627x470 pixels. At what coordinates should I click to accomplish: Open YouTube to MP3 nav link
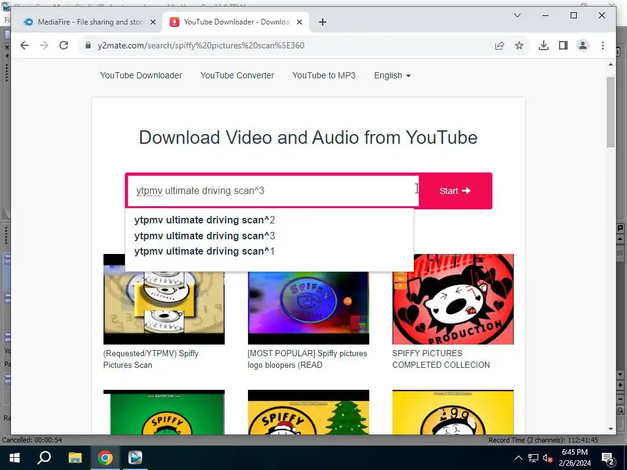tap(324, 75)
